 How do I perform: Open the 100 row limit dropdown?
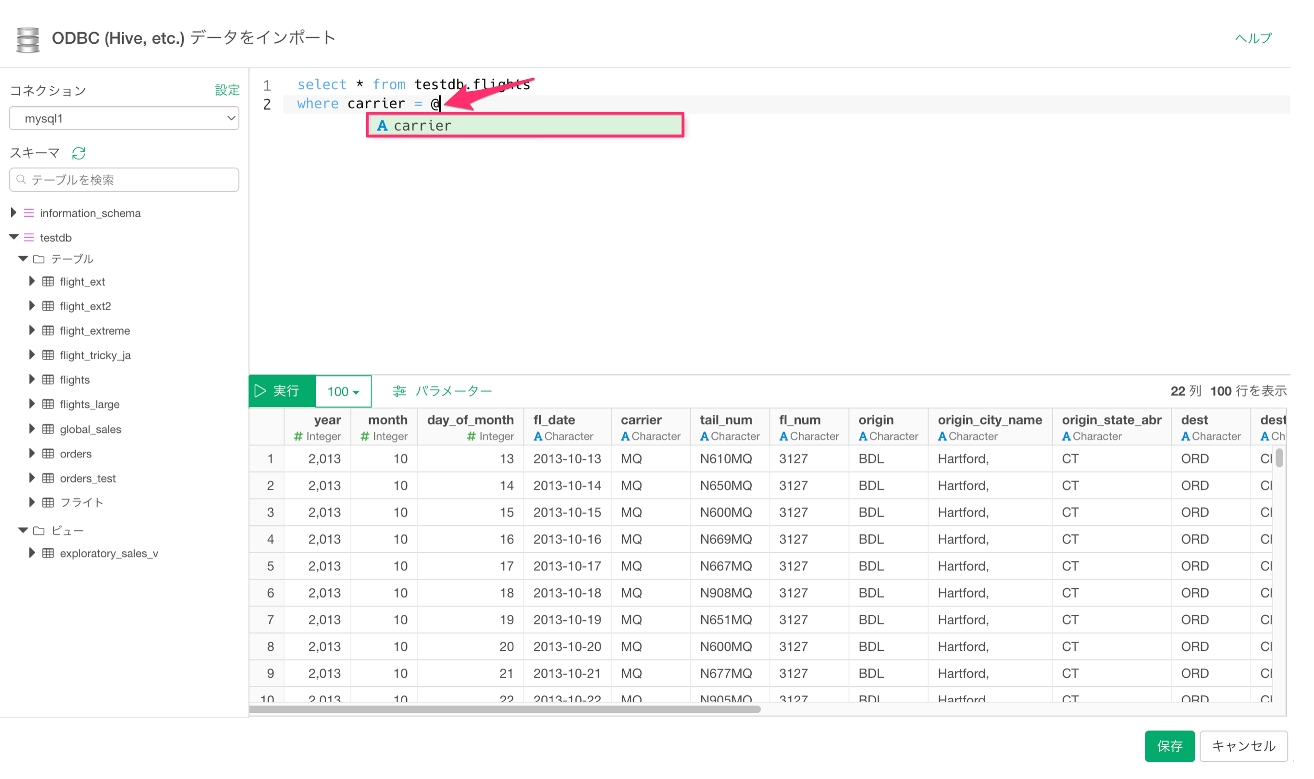tap(344, 391)
